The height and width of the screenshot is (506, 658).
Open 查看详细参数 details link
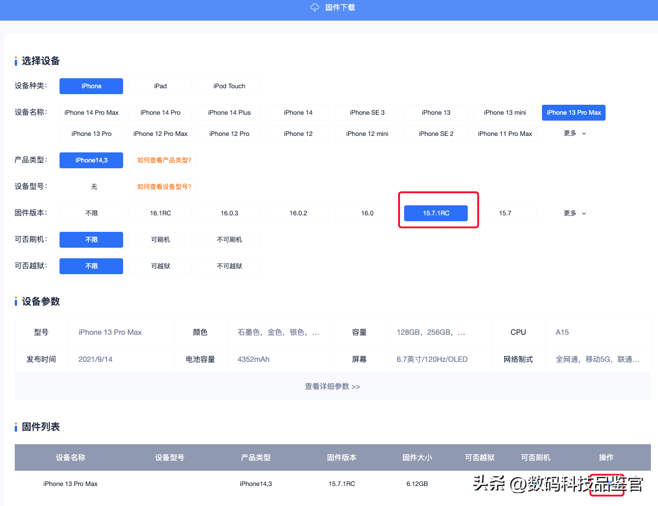click(332, 386)
